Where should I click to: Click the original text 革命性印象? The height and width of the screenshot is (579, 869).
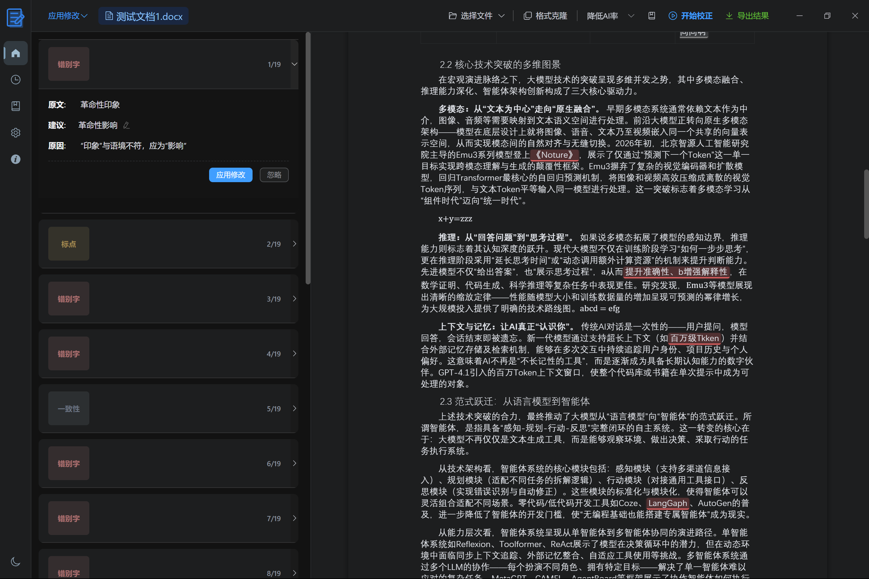pyautogui.click(x=100, y=105)
